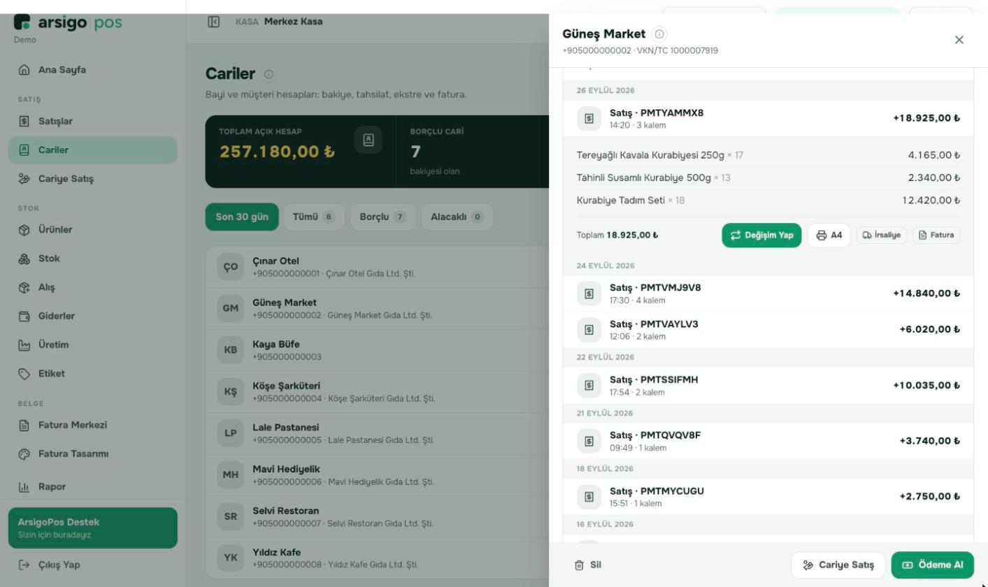Open Fatura Tasarımı
The width and height of the screenshot is (988, 587).
tap(93, 454)
